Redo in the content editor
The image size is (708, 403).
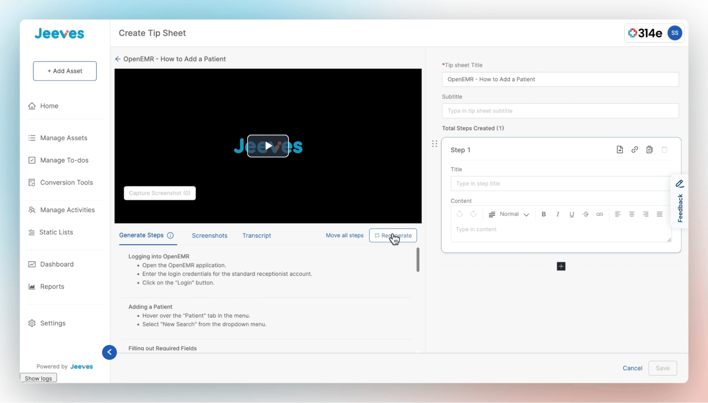473,214
